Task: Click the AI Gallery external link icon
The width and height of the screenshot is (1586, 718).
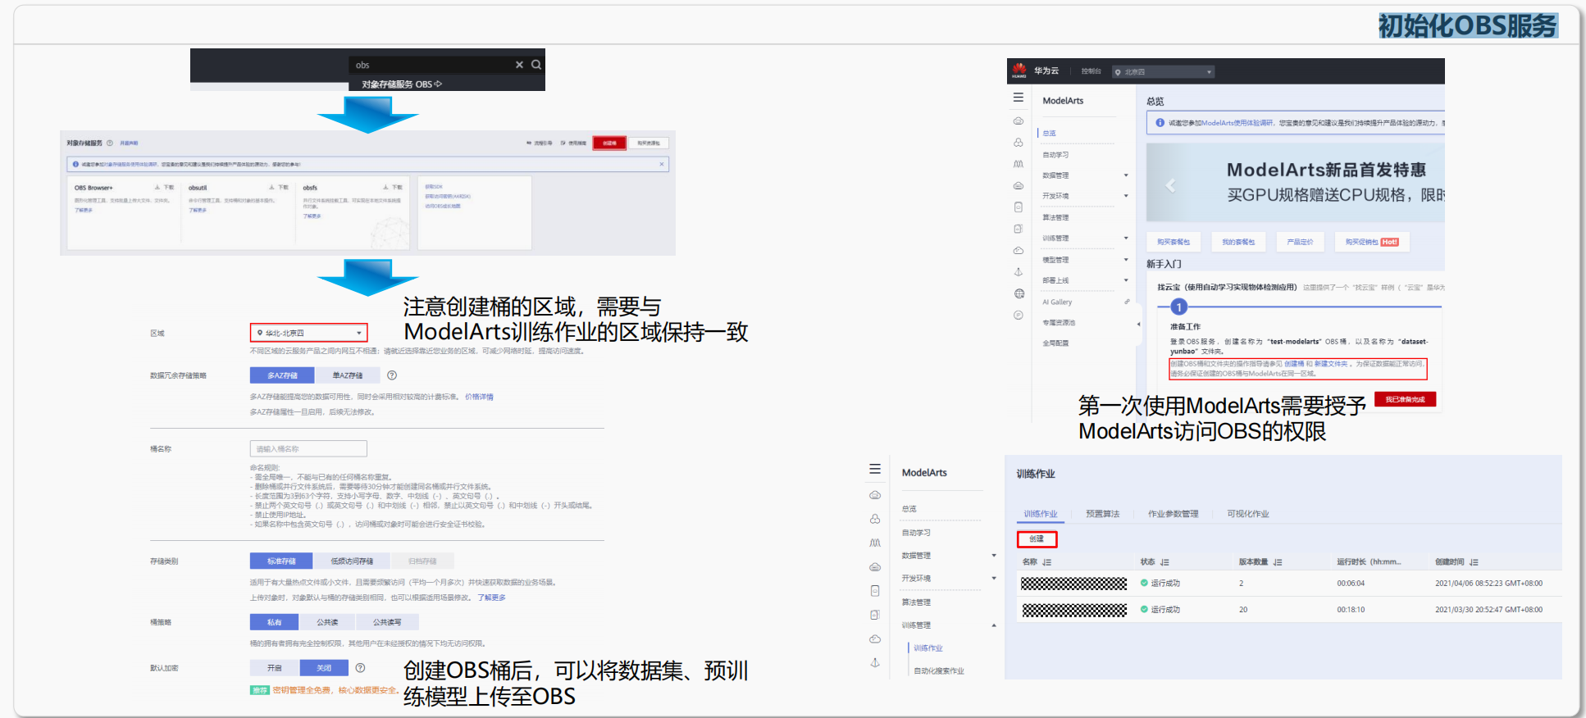Action: (x=1127, y=302)
